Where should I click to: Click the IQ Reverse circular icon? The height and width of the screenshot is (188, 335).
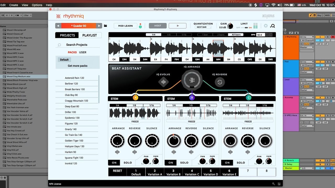click(x=220, y=82)
